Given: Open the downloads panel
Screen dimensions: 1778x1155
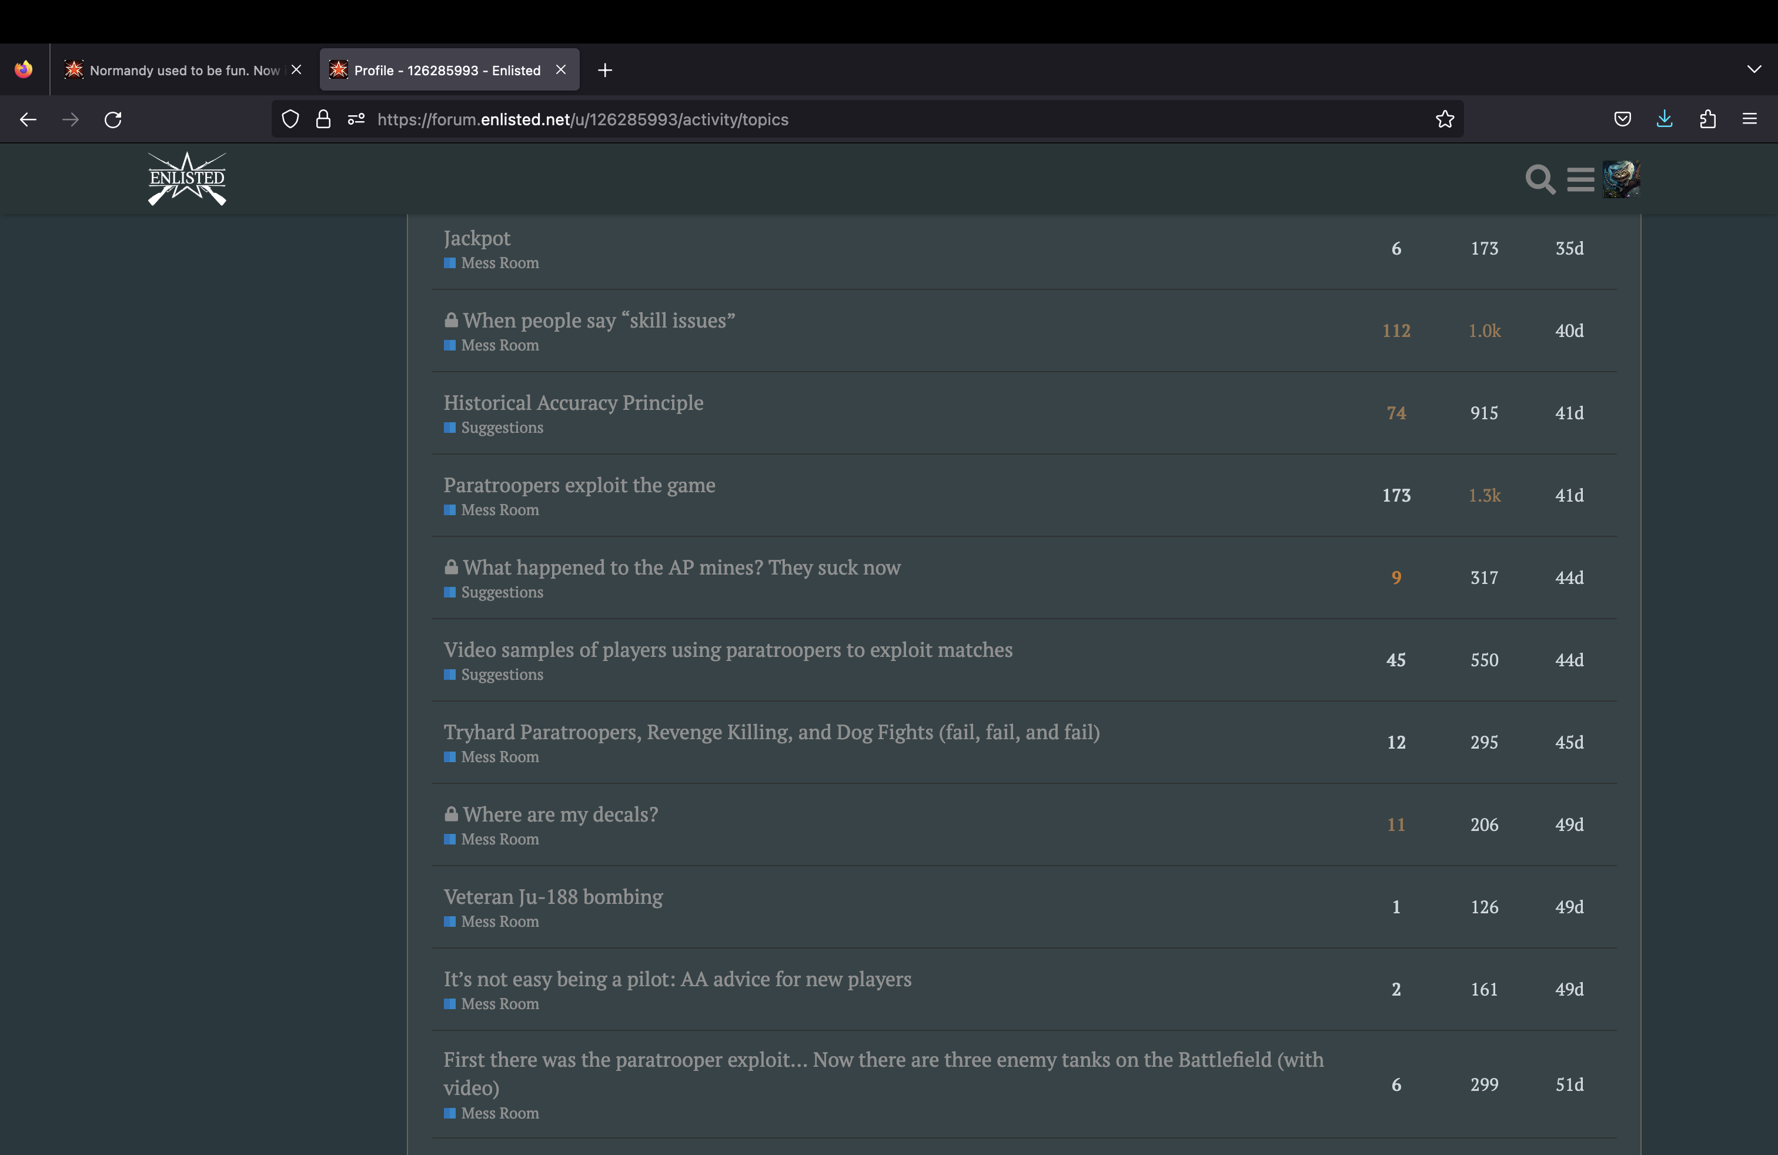Looking at the screenshot, I should point(1665,119).
